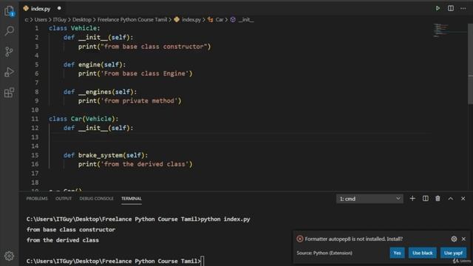The image size is (473, 266).
Task: Click print 'from the derived class' line
Action: click(x=135, y=164)
